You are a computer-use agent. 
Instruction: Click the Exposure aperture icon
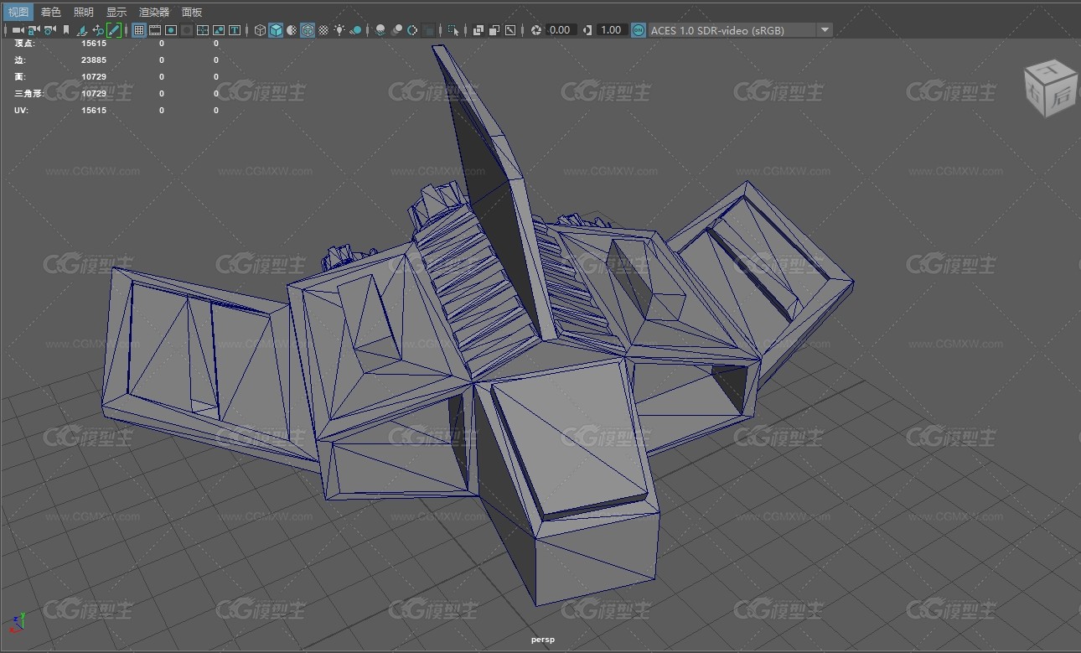pos(536,30)
